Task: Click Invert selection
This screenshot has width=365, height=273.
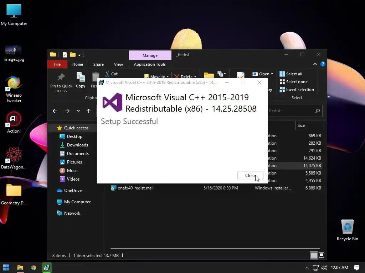Action: coord(297,90)
